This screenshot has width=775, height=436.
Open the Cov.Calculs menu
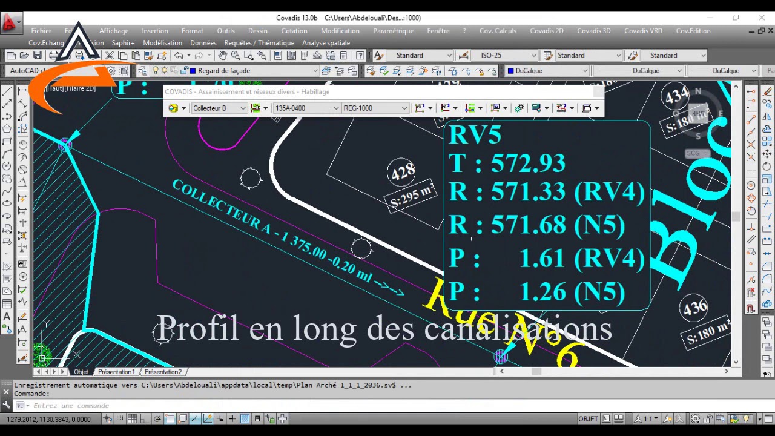coord(498,31)
